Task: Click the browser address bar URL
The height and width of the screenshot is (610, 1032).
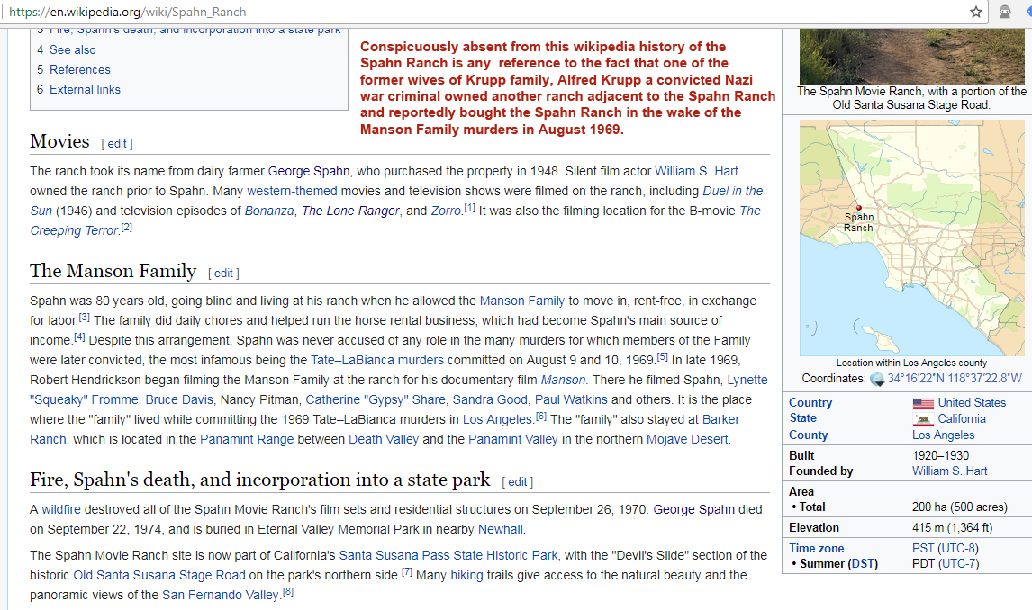Action: point(127,12)
